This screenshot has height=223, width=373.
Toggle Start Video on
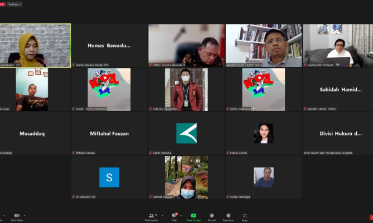pos(17,216)
